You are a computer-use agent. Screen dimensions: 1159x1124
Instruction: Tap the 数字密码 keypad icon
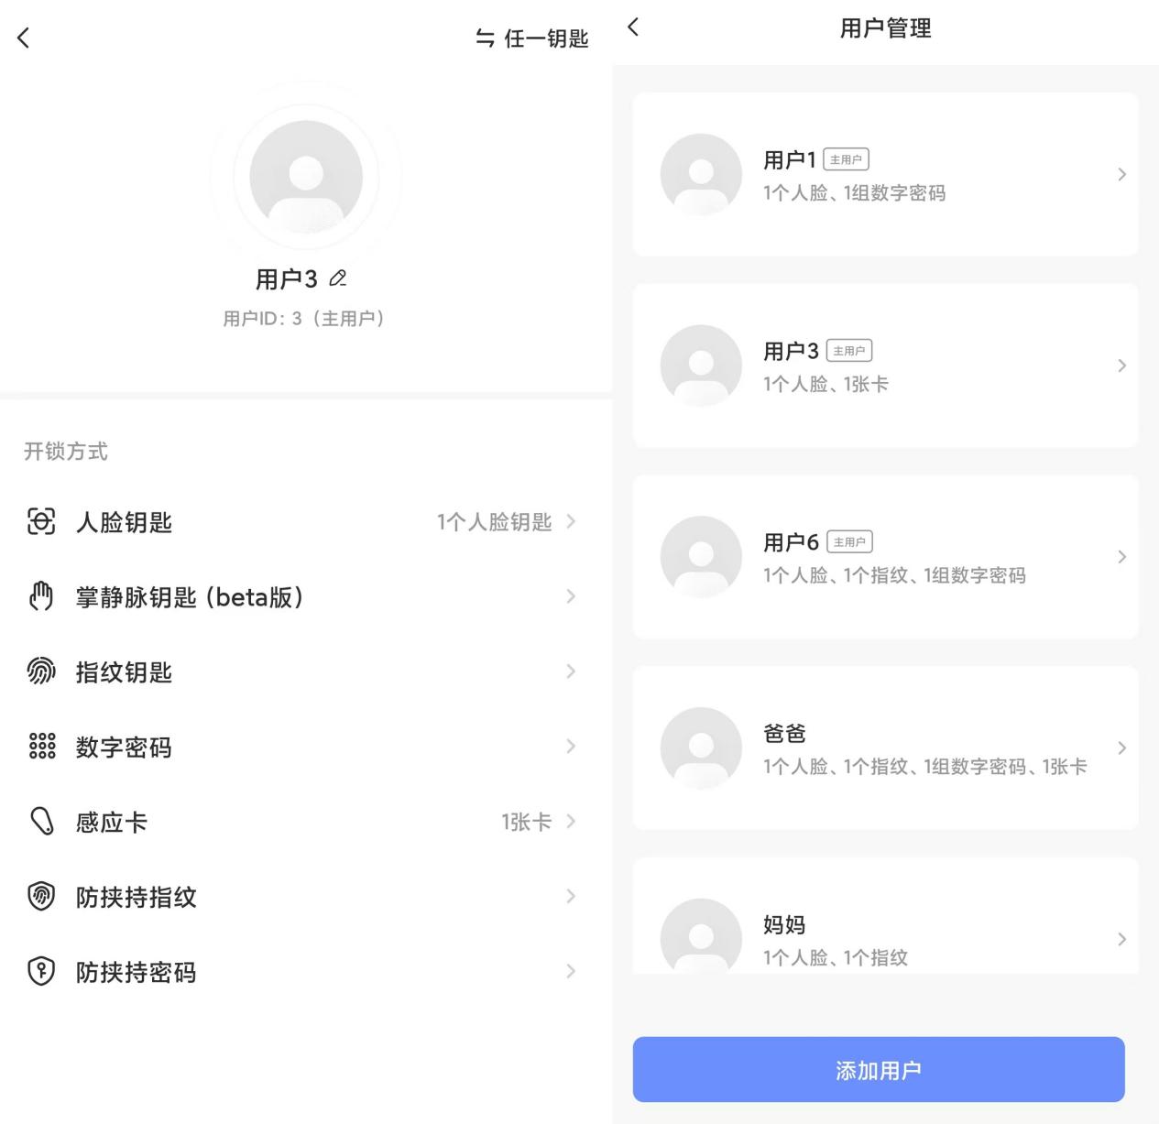pos(41,747)
